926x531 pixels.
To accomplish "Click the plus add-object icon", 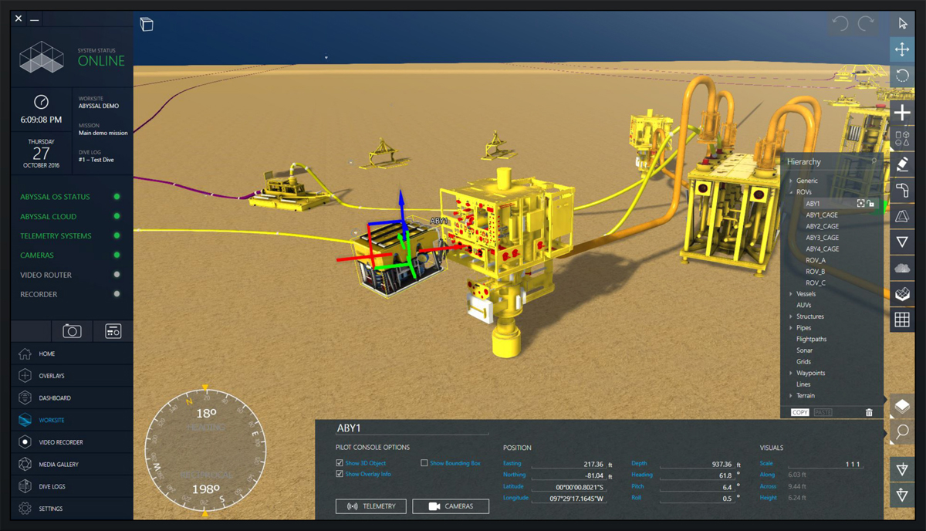I will [x=902, y=113].
